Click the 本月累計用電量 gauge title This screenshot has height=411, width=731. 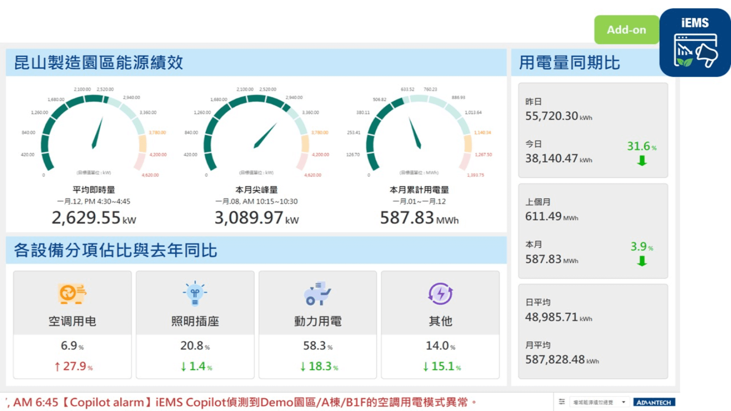click(419, 190)
